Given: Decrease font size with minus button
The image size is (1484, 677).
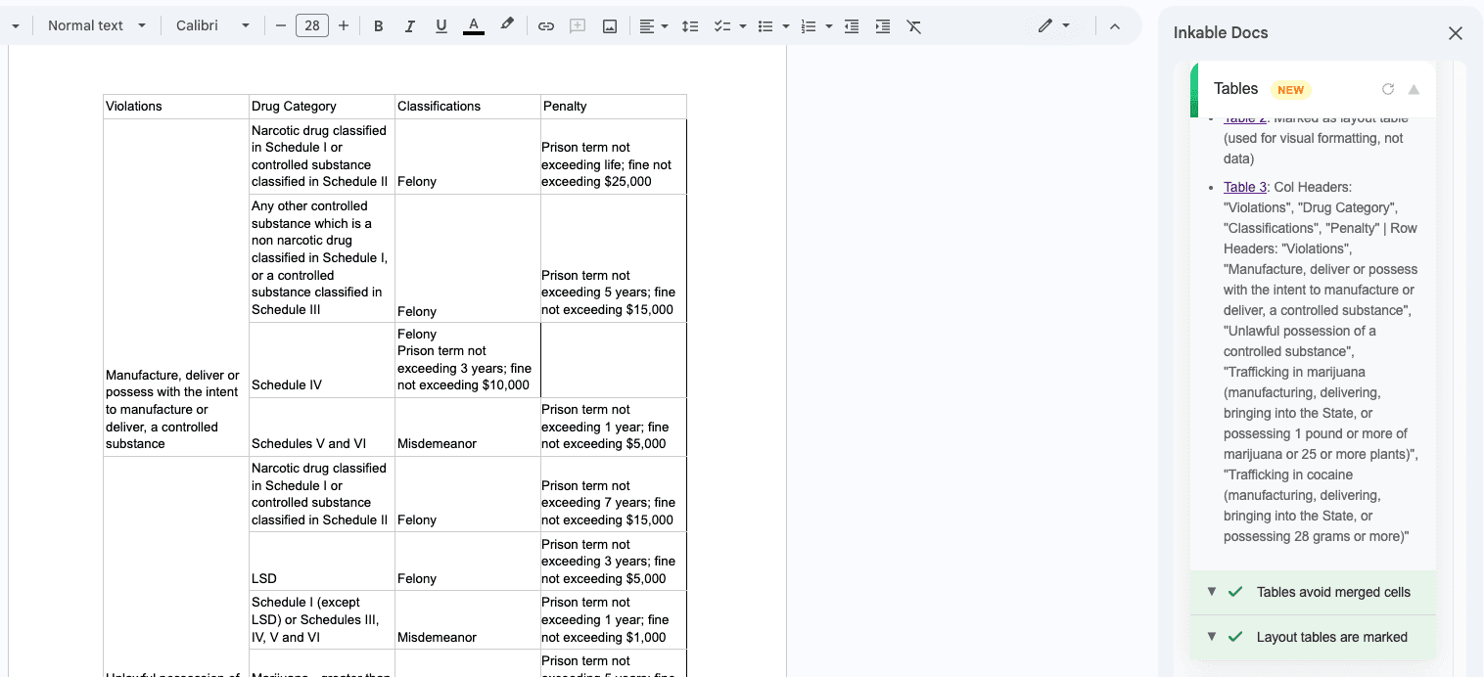Looking at the screenshot, I should tap(281, 25).
